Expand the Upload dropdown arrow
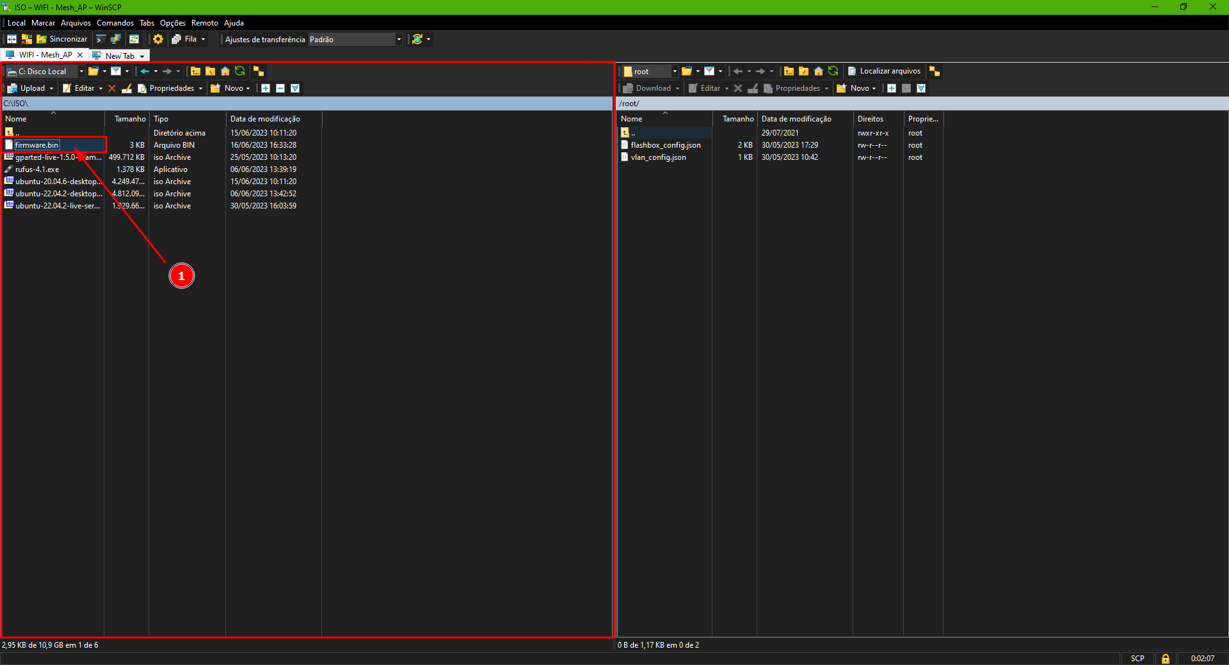 [51, 88]
